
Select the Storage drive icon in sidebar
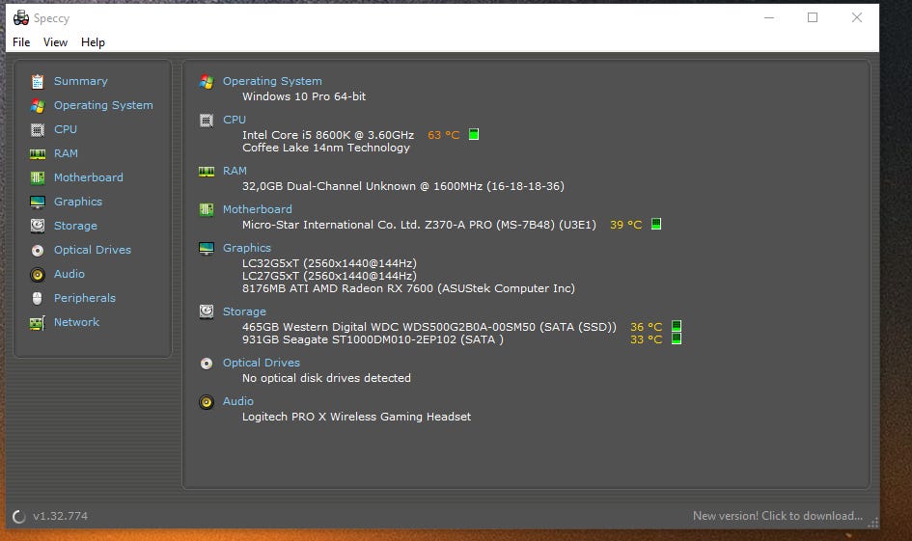click(x=38, y=226)
